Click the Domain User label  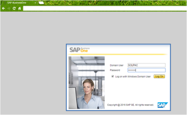pyautogui.click(x=117, y=65)
